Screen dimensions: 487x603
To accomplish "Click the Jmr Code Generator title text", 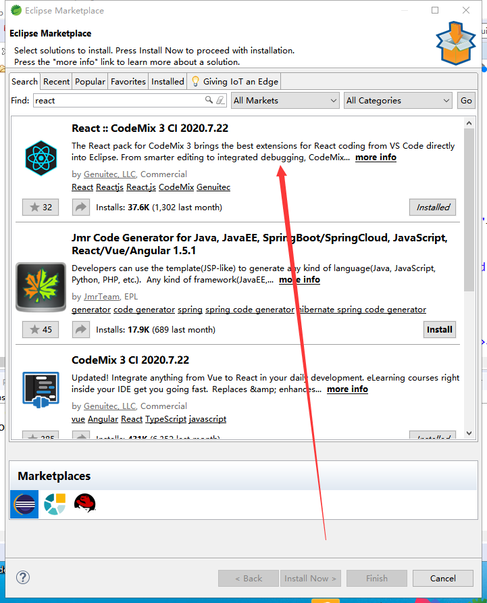I will point(259,244).
